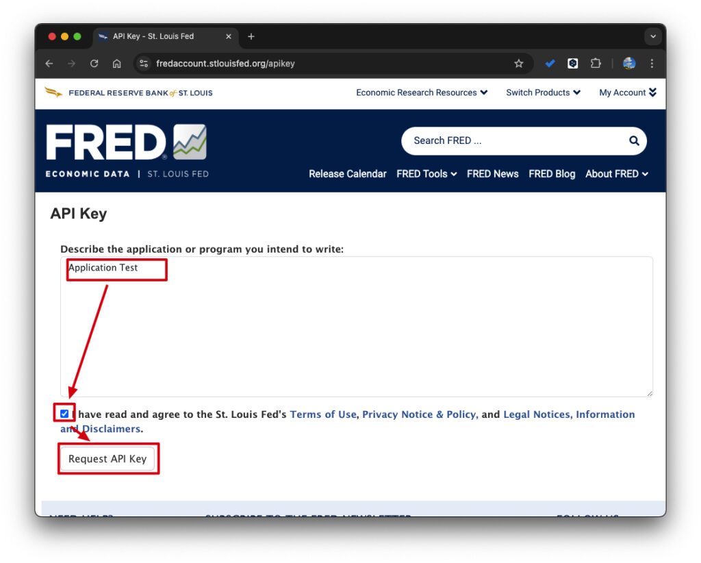
Task: Click the browser forward arrow
Action: tap(71, 64)
